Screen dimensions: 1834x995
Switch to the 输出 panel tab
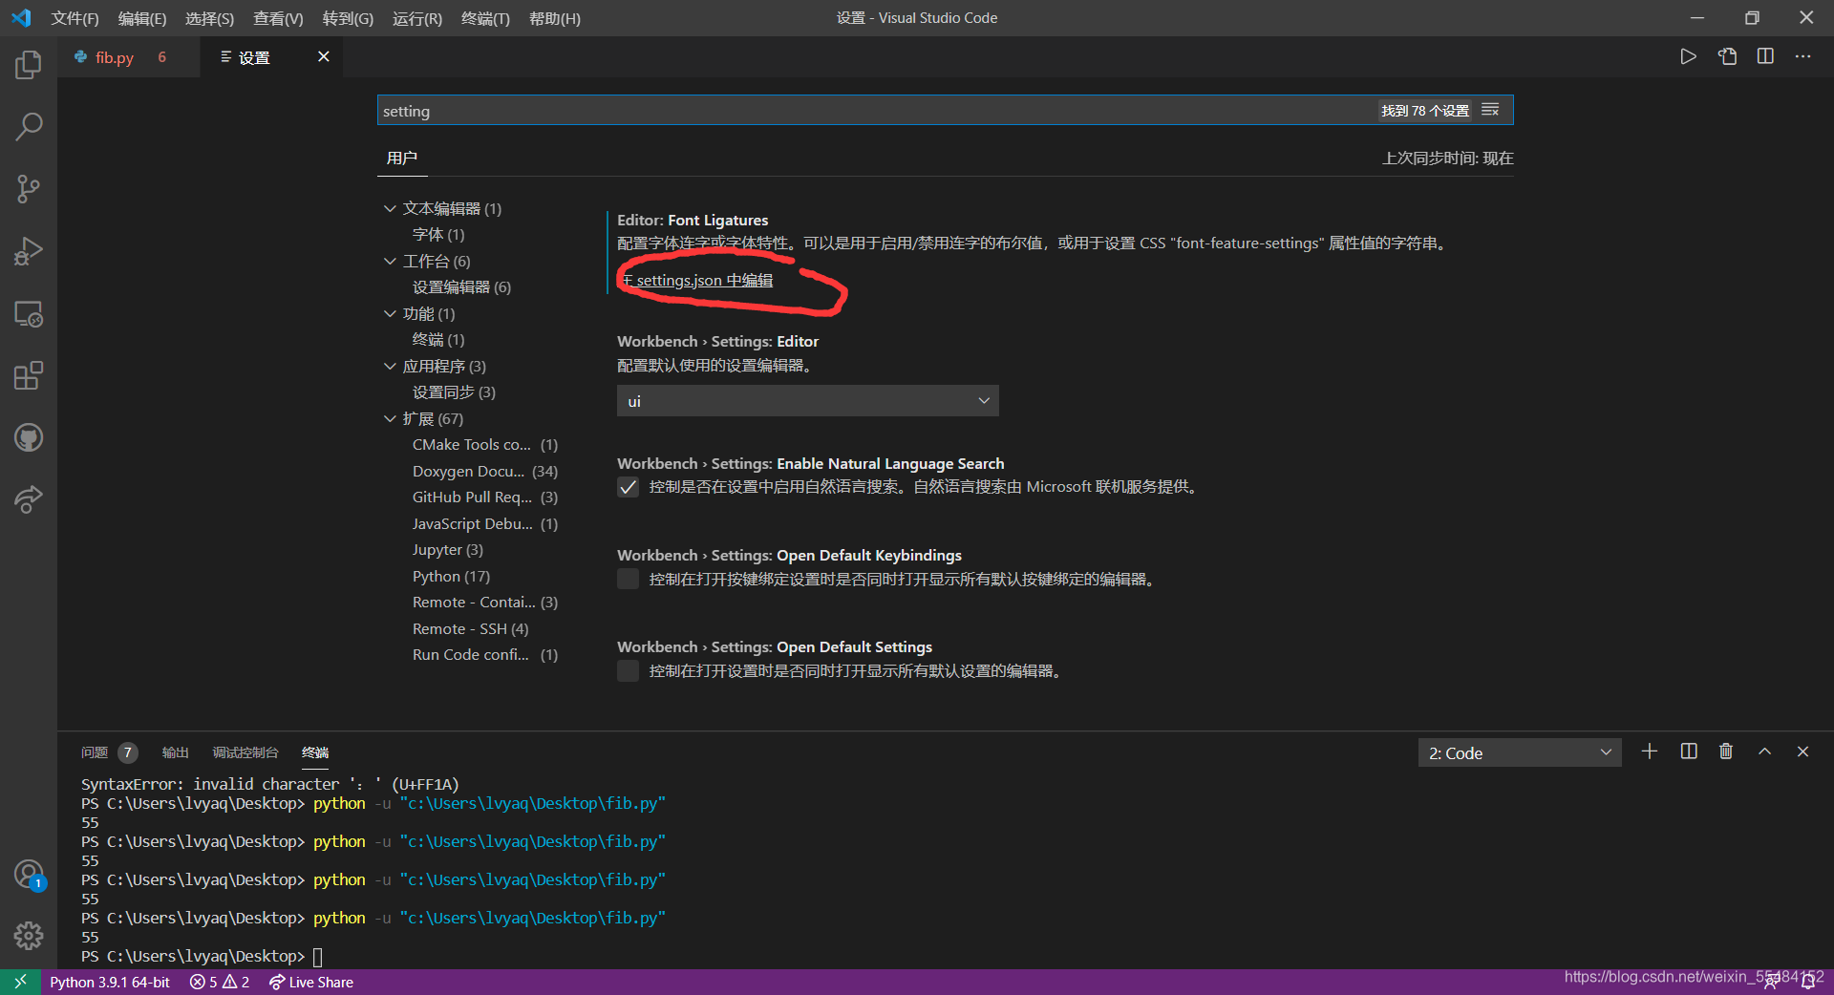tap(175, 752)
